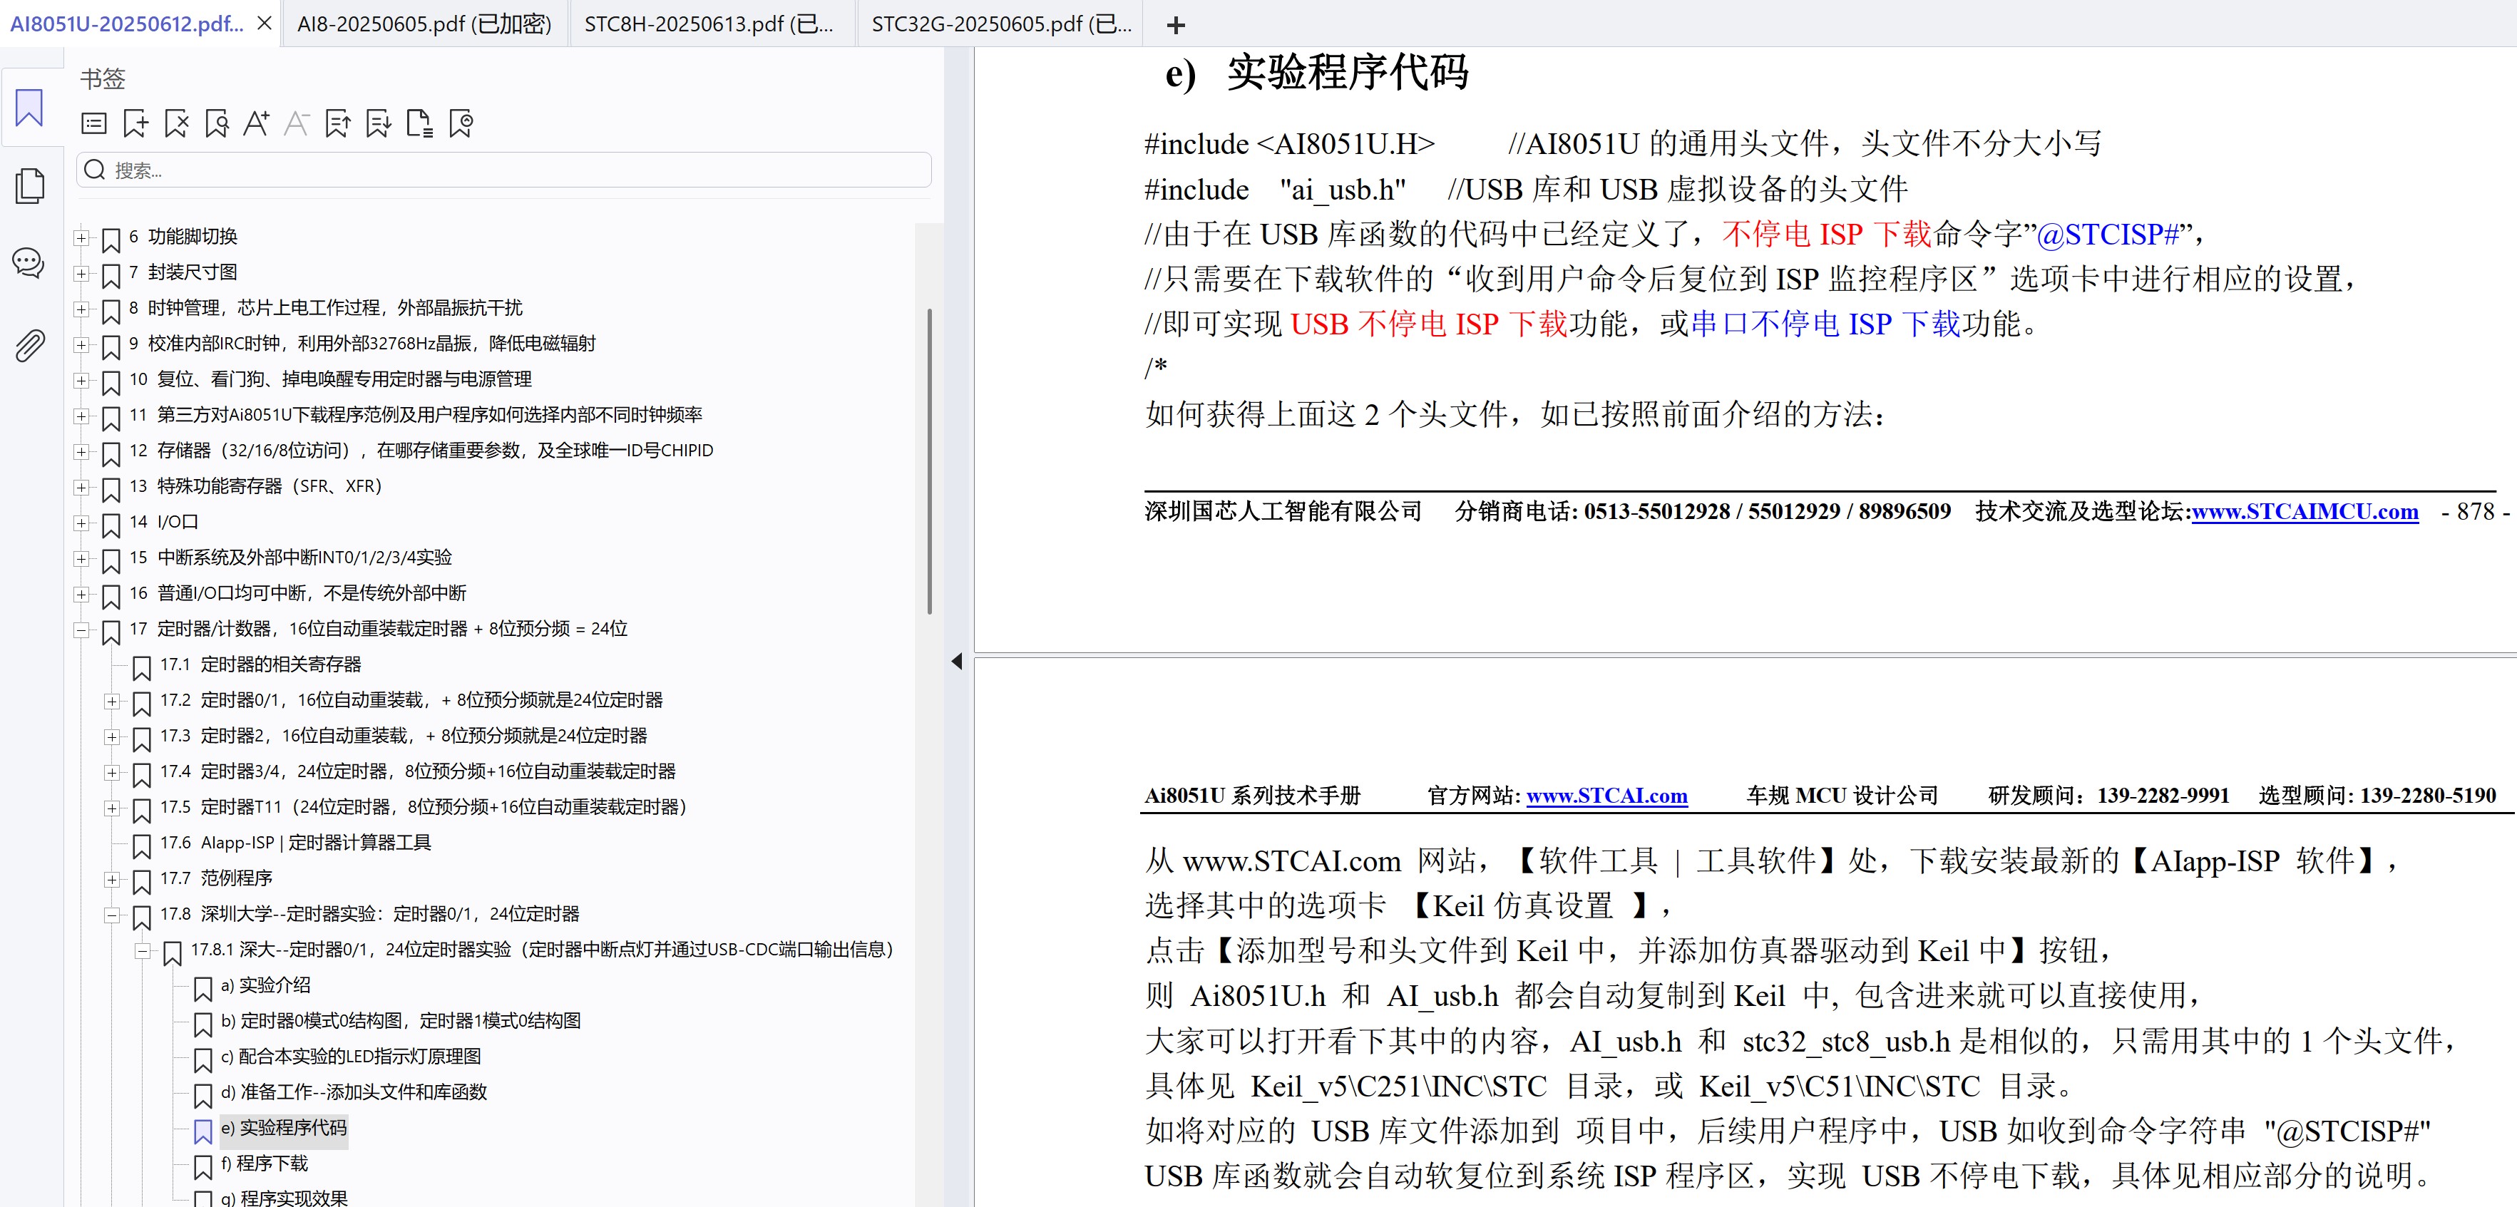Click bookmark icon beside 7 封装尺寸图
The width and height of the screenshot is (2517, 1207).
coord(111,276)
